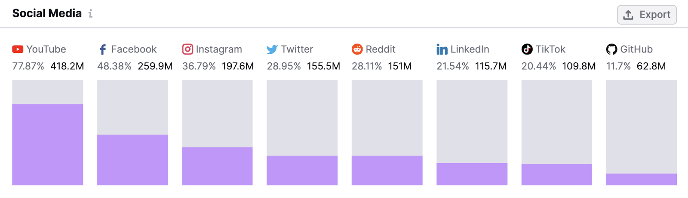Export the Social Media data
Image resolution: width=688 pixels, height=198 pixels.
(647, 15)
